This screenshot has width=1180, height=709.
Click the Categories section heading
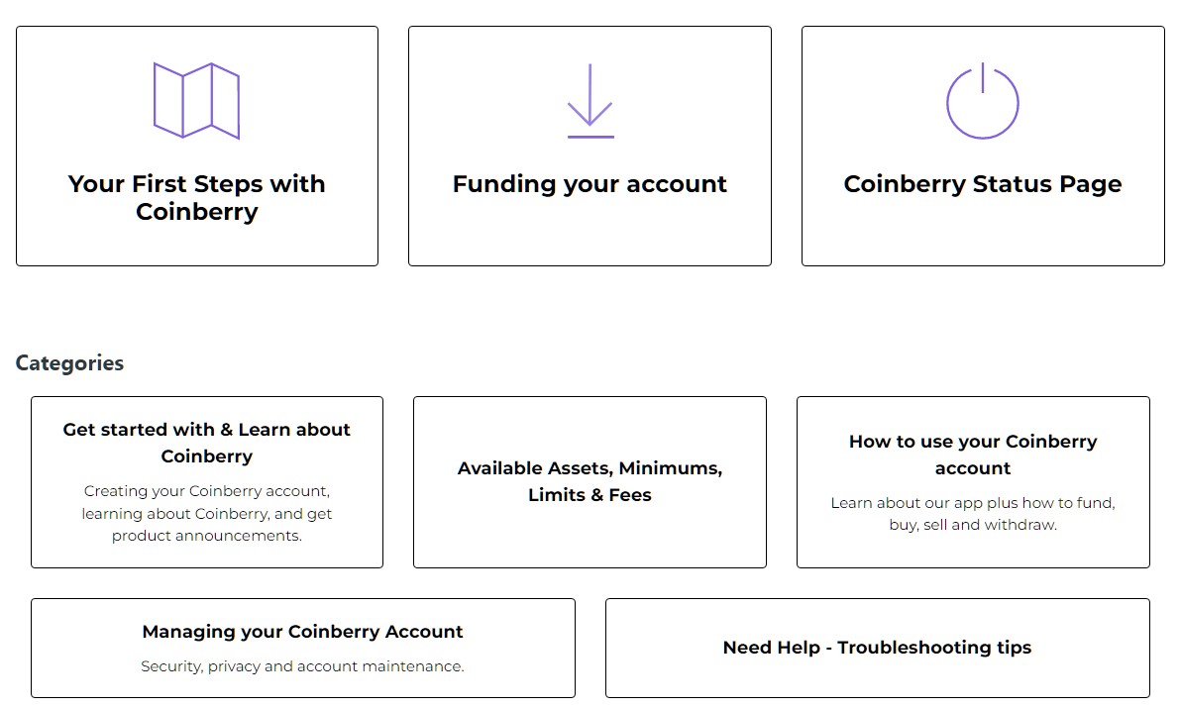tap(70, 363)
